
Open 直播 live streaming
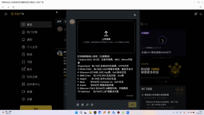pyautogui.click(x=36, y=92)
